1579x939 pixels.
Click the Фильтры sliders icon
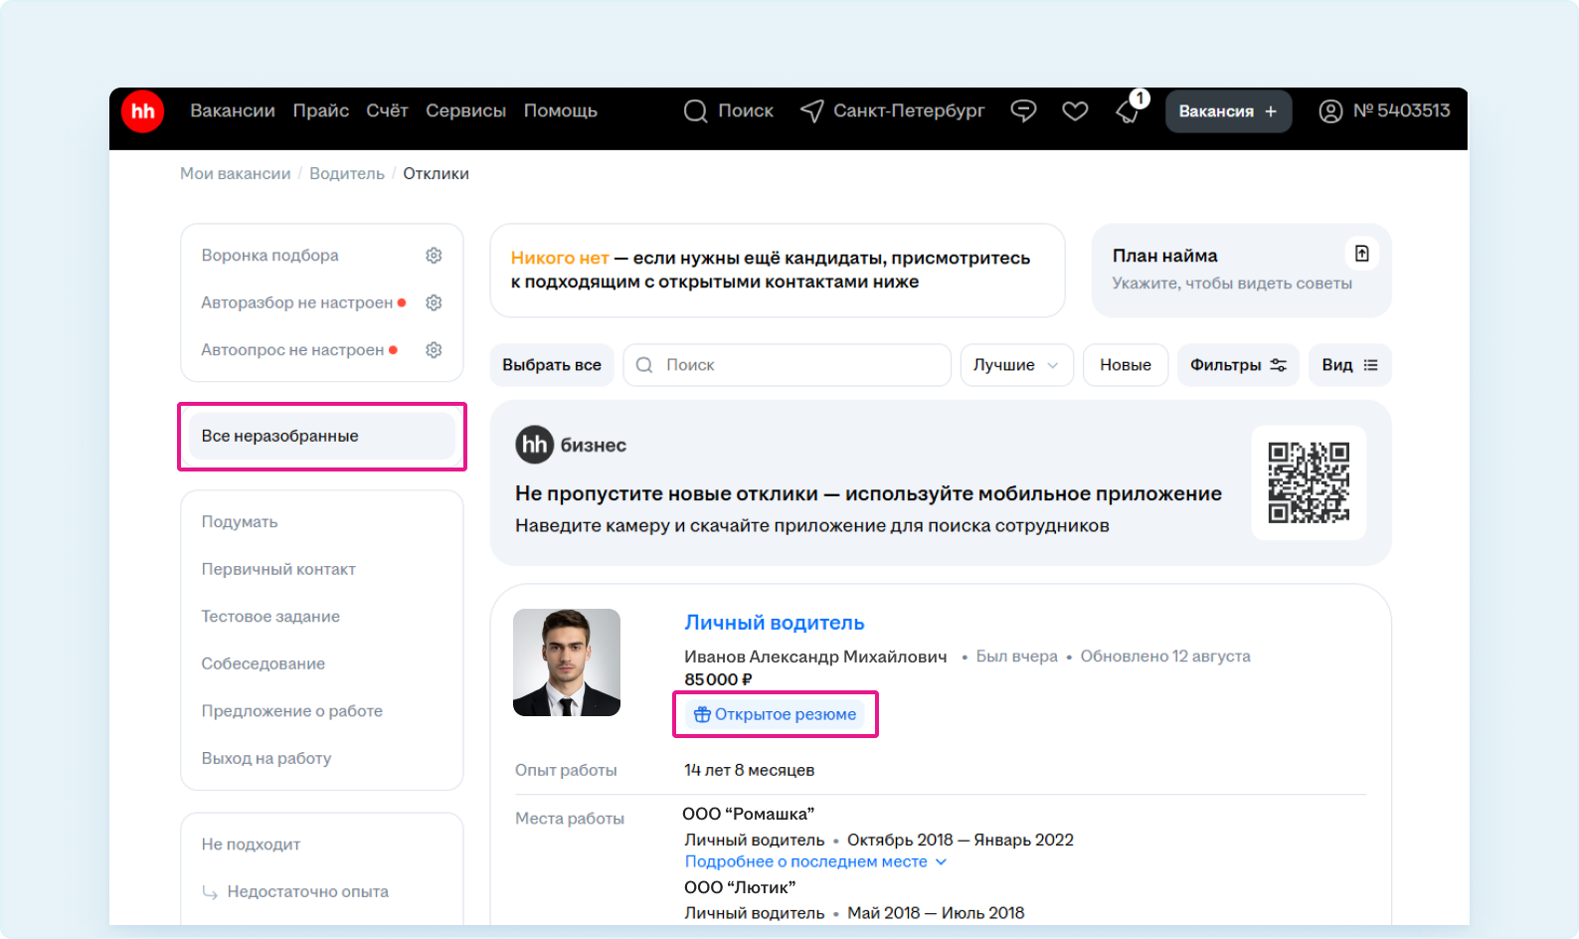coord(1279,365)
